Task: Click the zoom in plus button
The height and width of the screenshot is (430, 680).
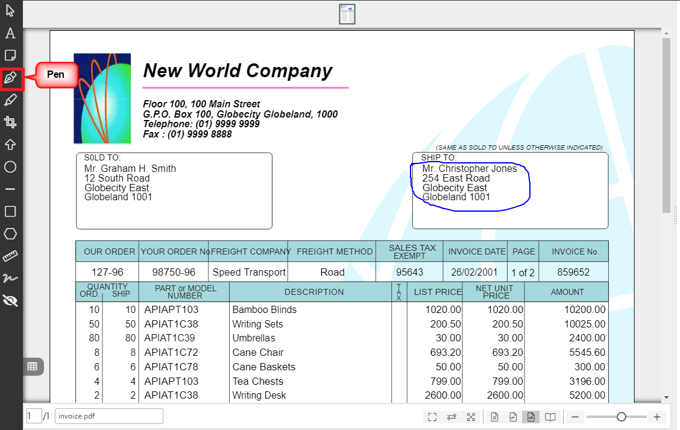Action: 657,417
